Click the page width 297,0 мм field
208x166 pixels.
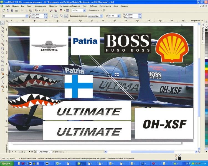tap(38, 15)
